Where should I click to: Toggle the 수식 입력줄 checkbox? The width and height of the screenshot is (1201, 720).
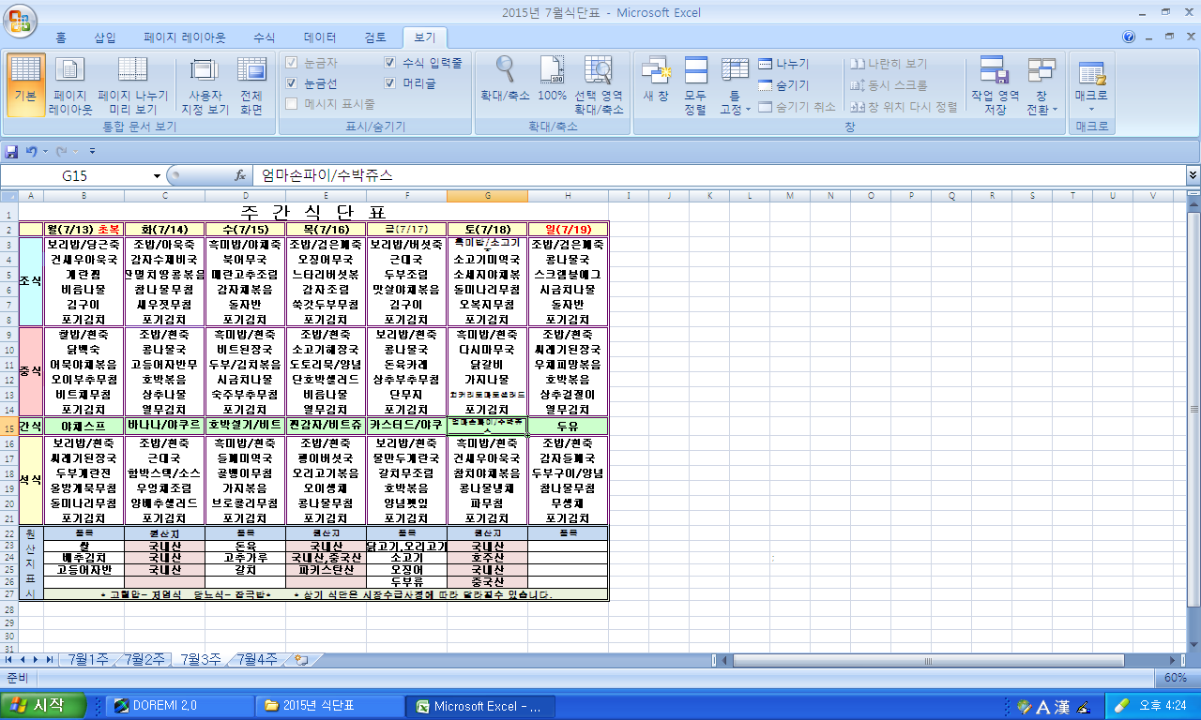click(x=390, y=63)
